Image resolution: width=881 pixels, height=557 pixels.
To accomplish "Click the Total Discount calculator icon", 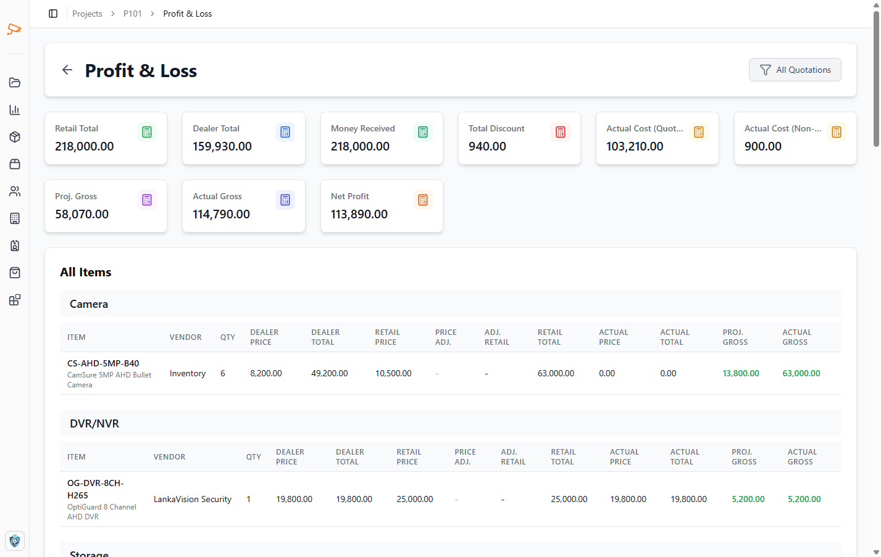I will (x=561, y=132).
